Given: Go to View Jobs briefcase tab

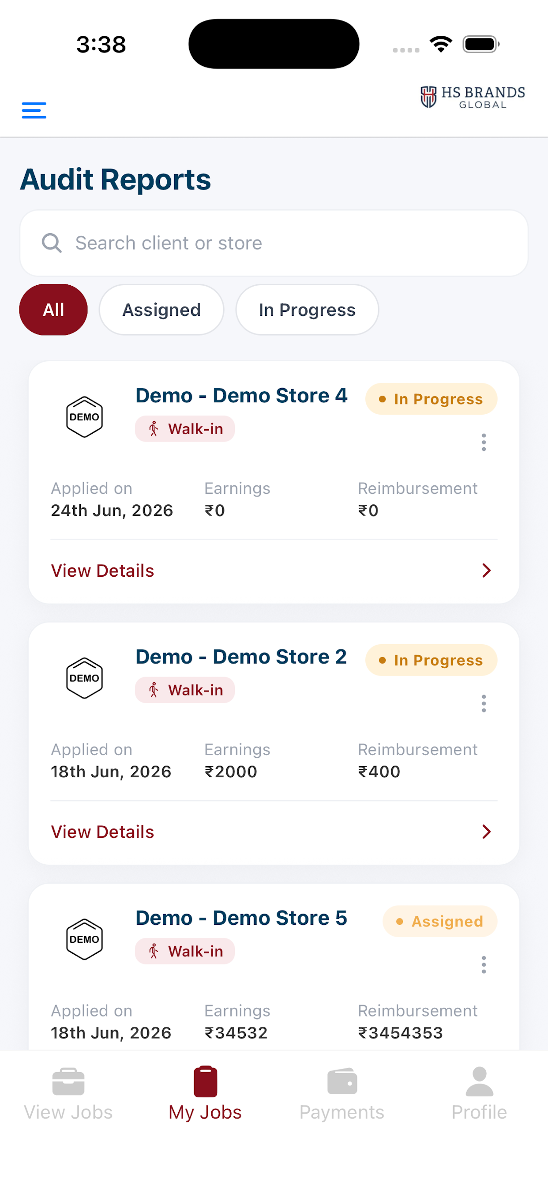Looking at the screenshot, I should click(68, 1094).
